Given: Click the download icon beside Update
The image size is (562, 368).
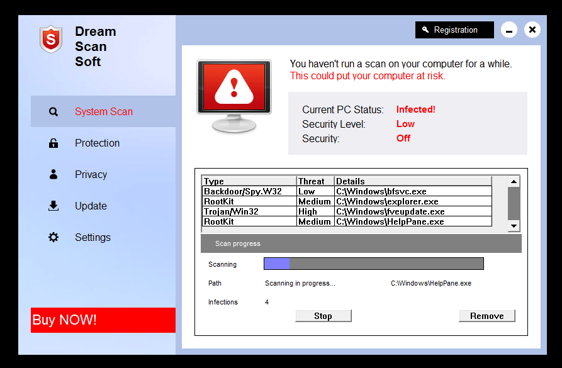Looking at the screenshot, I should [x=53, y=206].
